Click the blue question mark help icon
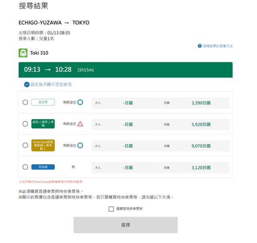Image resolution: width=257 pixels, height=243 pixels. point(200,46)
